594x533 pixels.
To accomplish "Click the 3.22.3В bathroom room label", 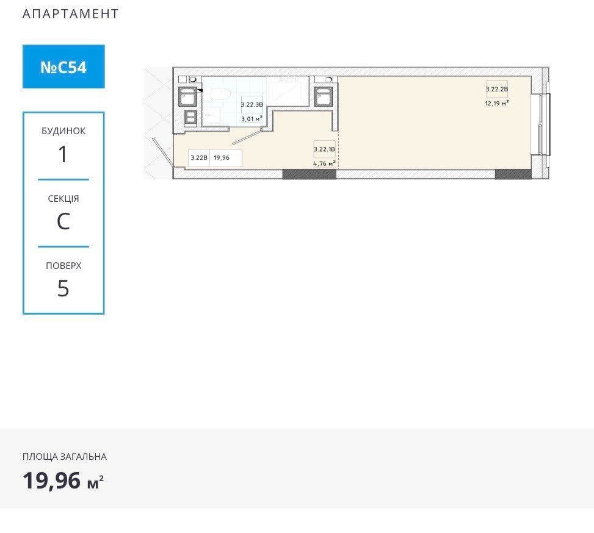I will pos(252,105).
